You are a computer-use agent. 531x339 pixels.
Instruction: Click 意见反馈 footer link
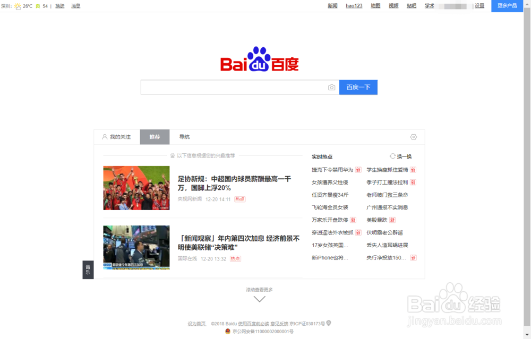tap(279, 324)
